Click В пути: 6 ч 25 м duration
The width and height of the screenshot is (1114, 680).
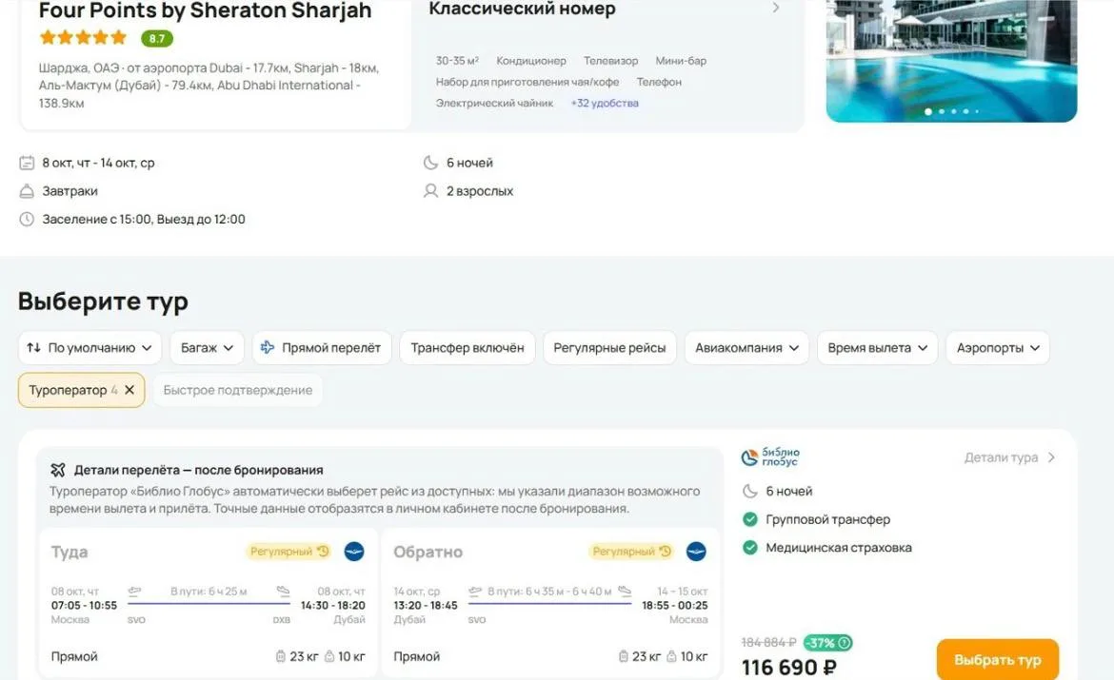tap(209, 592)
